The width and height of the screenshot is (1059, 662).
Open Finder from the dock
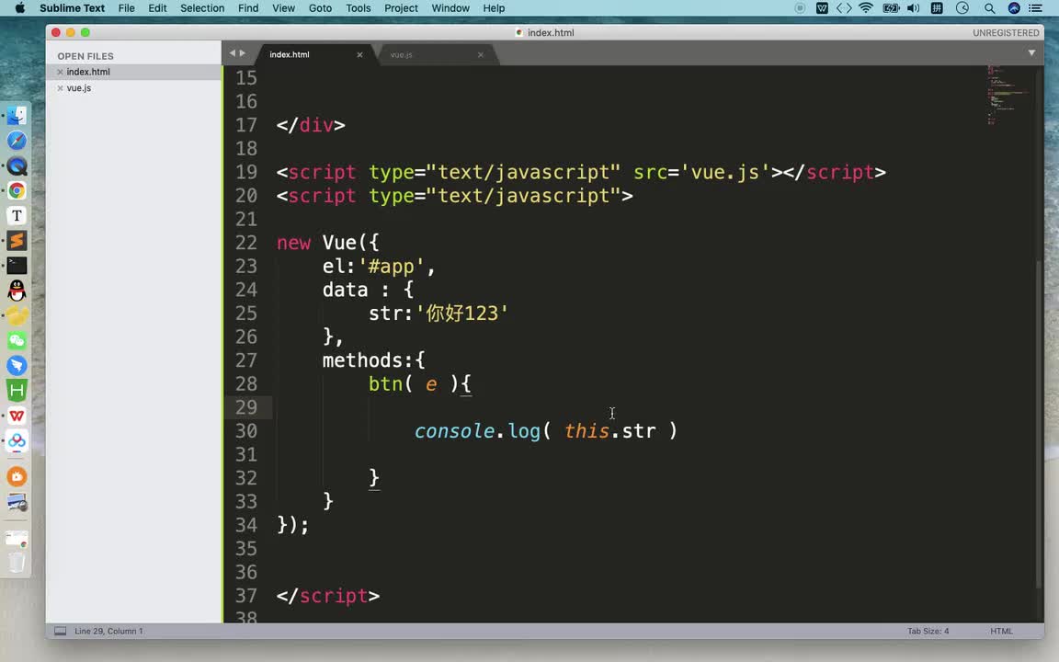click(17, 116)
